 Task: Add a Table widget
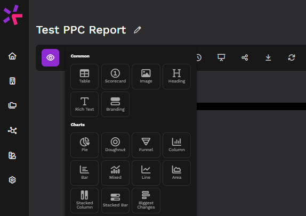[x=85, y=77]
